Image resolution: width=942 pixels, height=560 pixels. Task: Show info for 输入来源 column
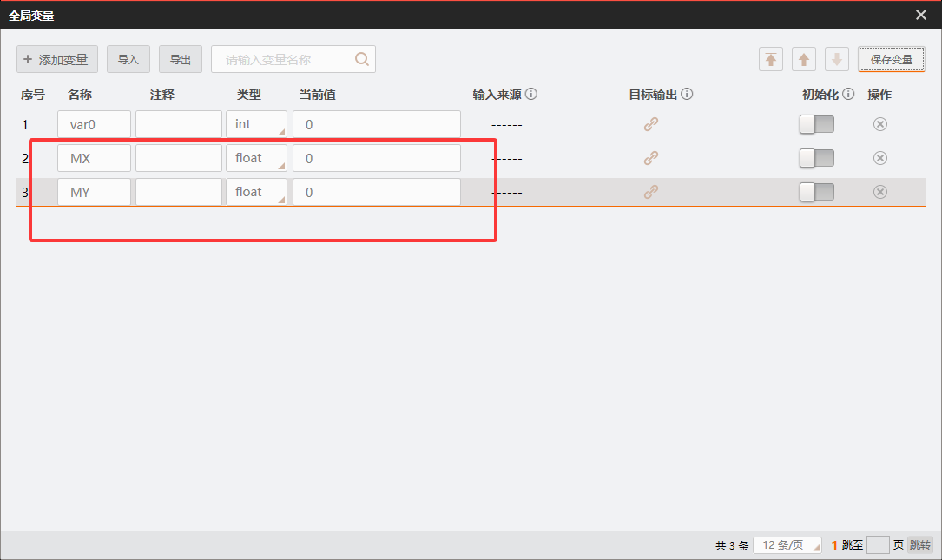pyautogui.click(x=531, y=94)
